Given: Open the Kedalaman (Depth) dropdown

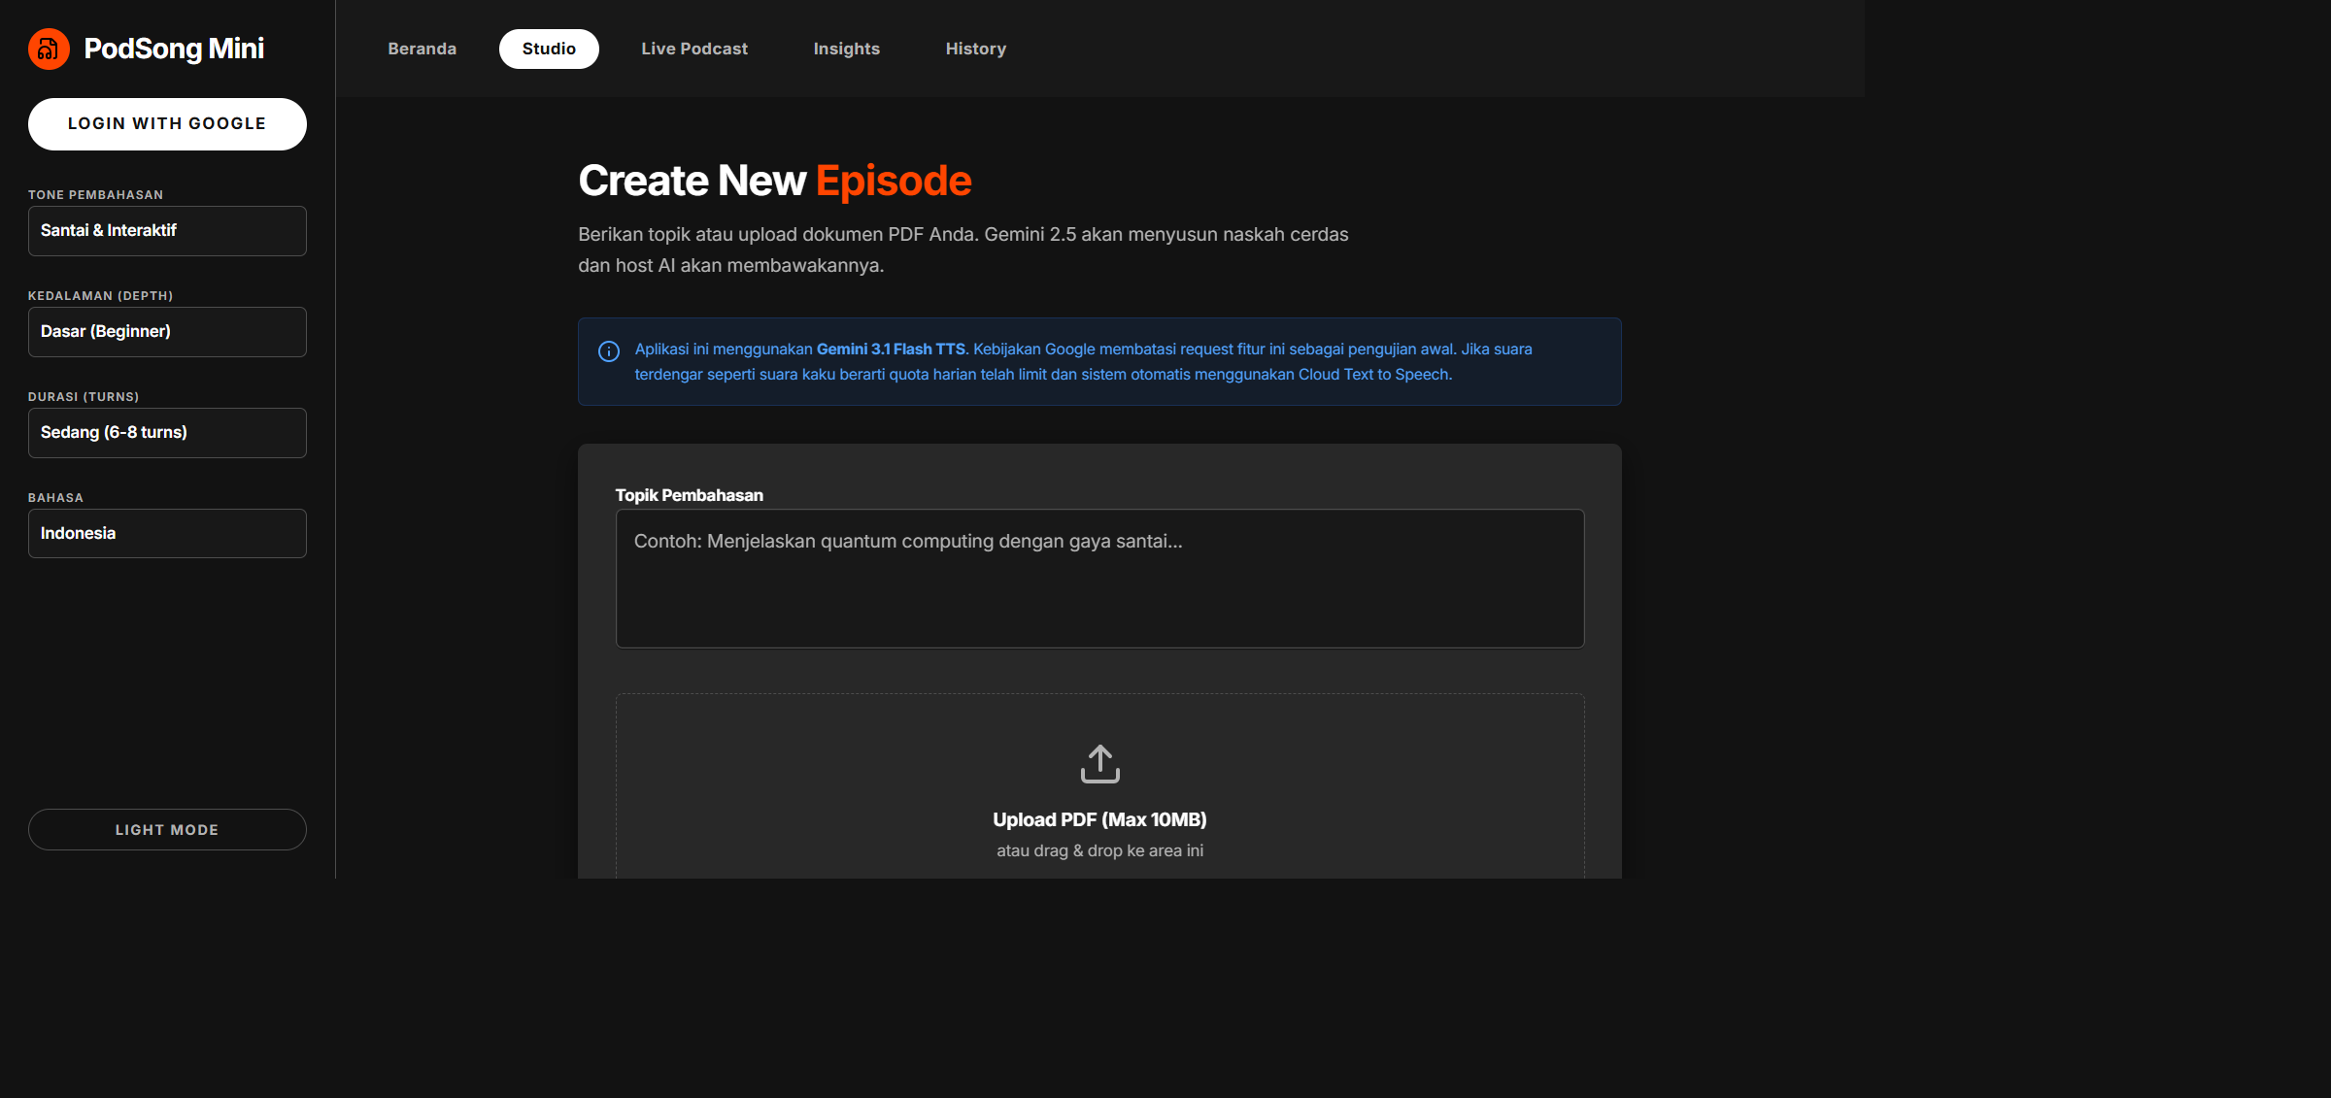Looking at the screenshot, I should pyautogui.click(x=167, y=332).
